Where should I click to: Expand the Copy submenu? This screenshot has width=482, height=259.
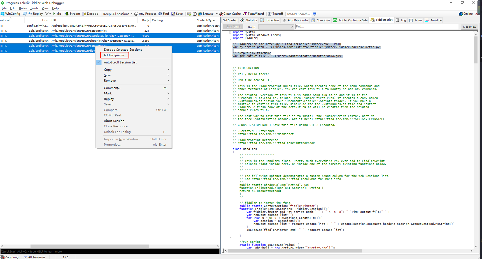[x=134, y=70]
